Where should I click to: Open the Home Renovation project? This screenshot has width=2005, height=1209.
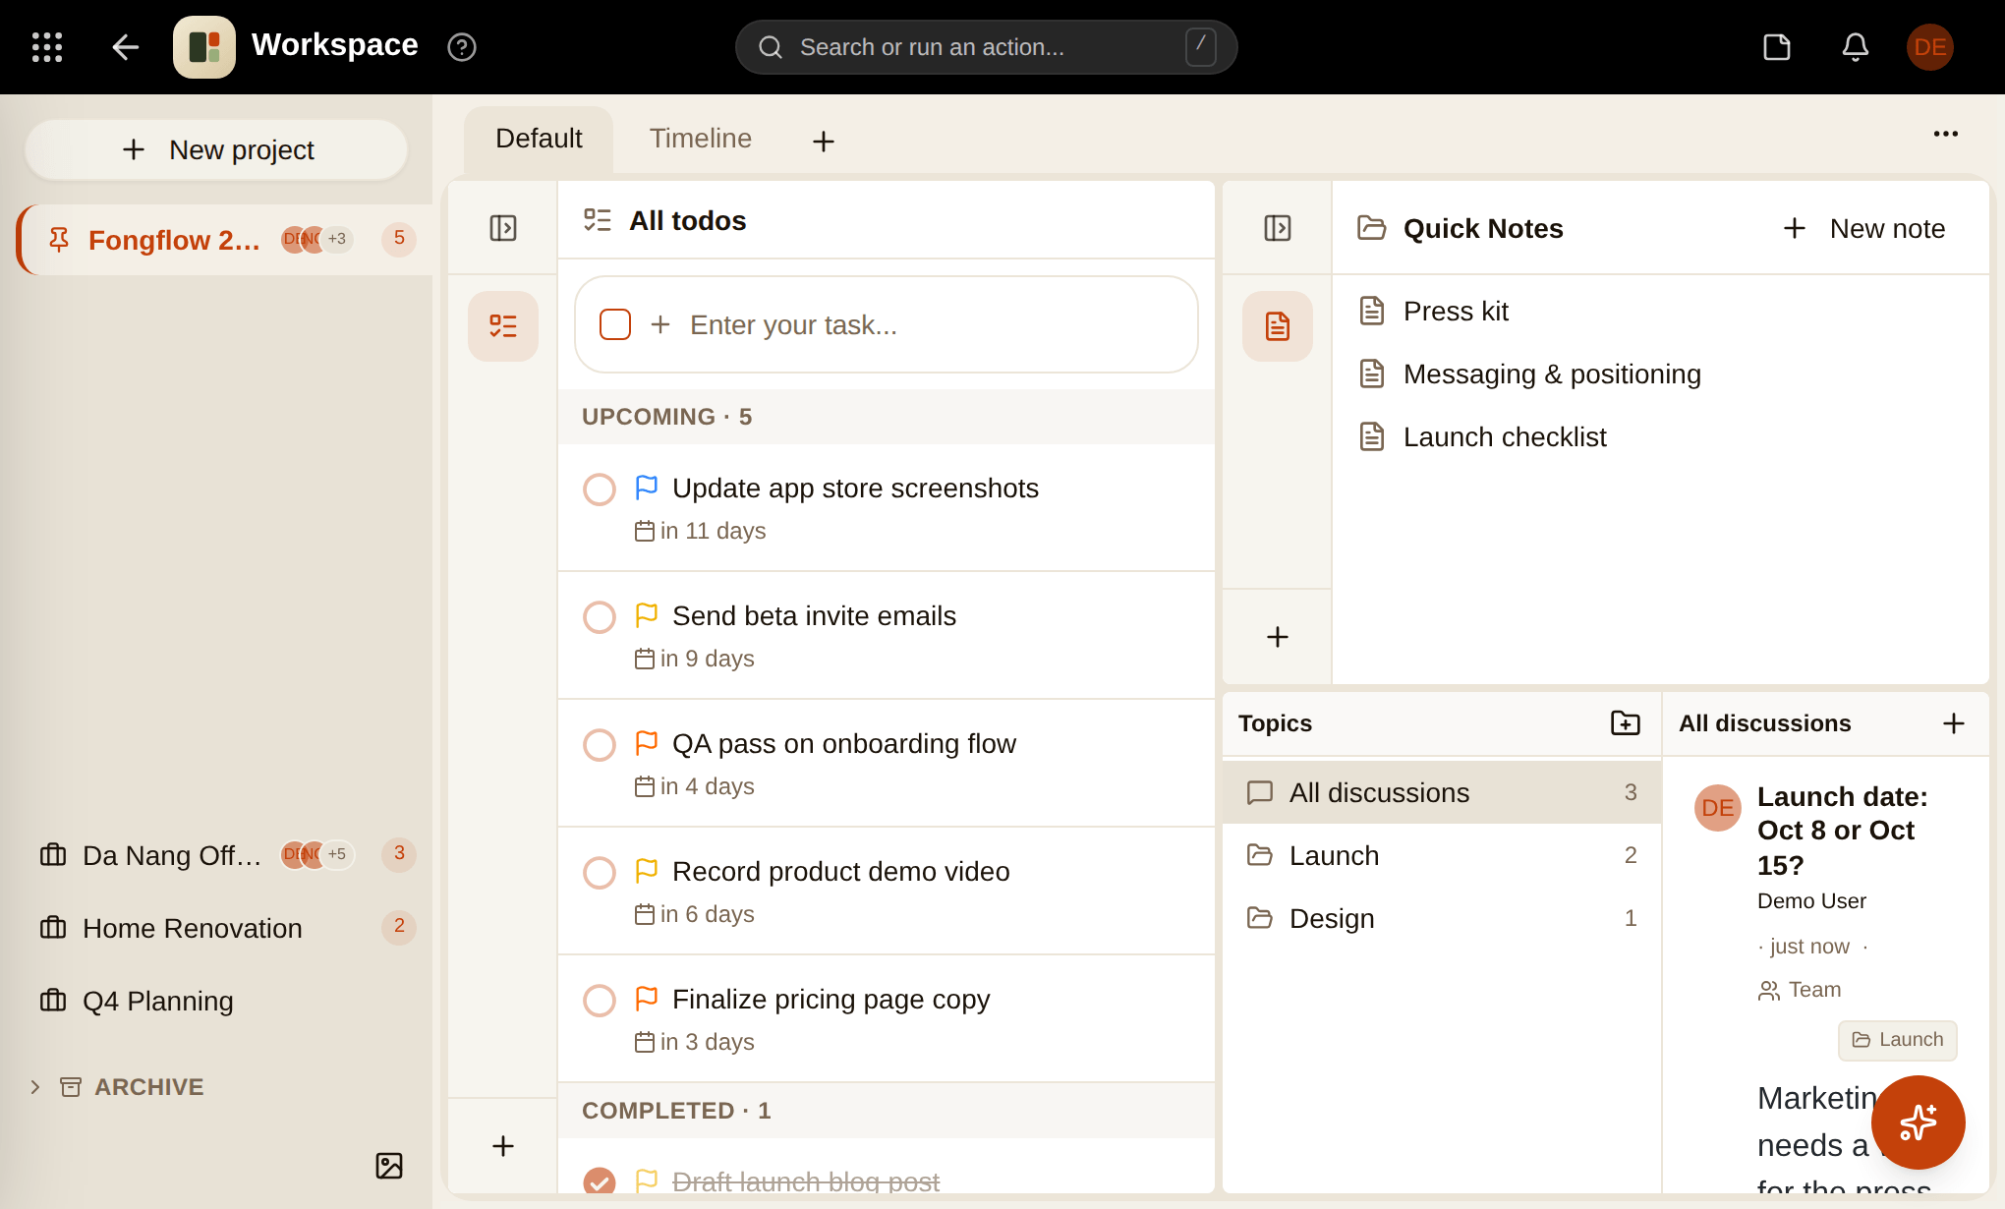224,928
